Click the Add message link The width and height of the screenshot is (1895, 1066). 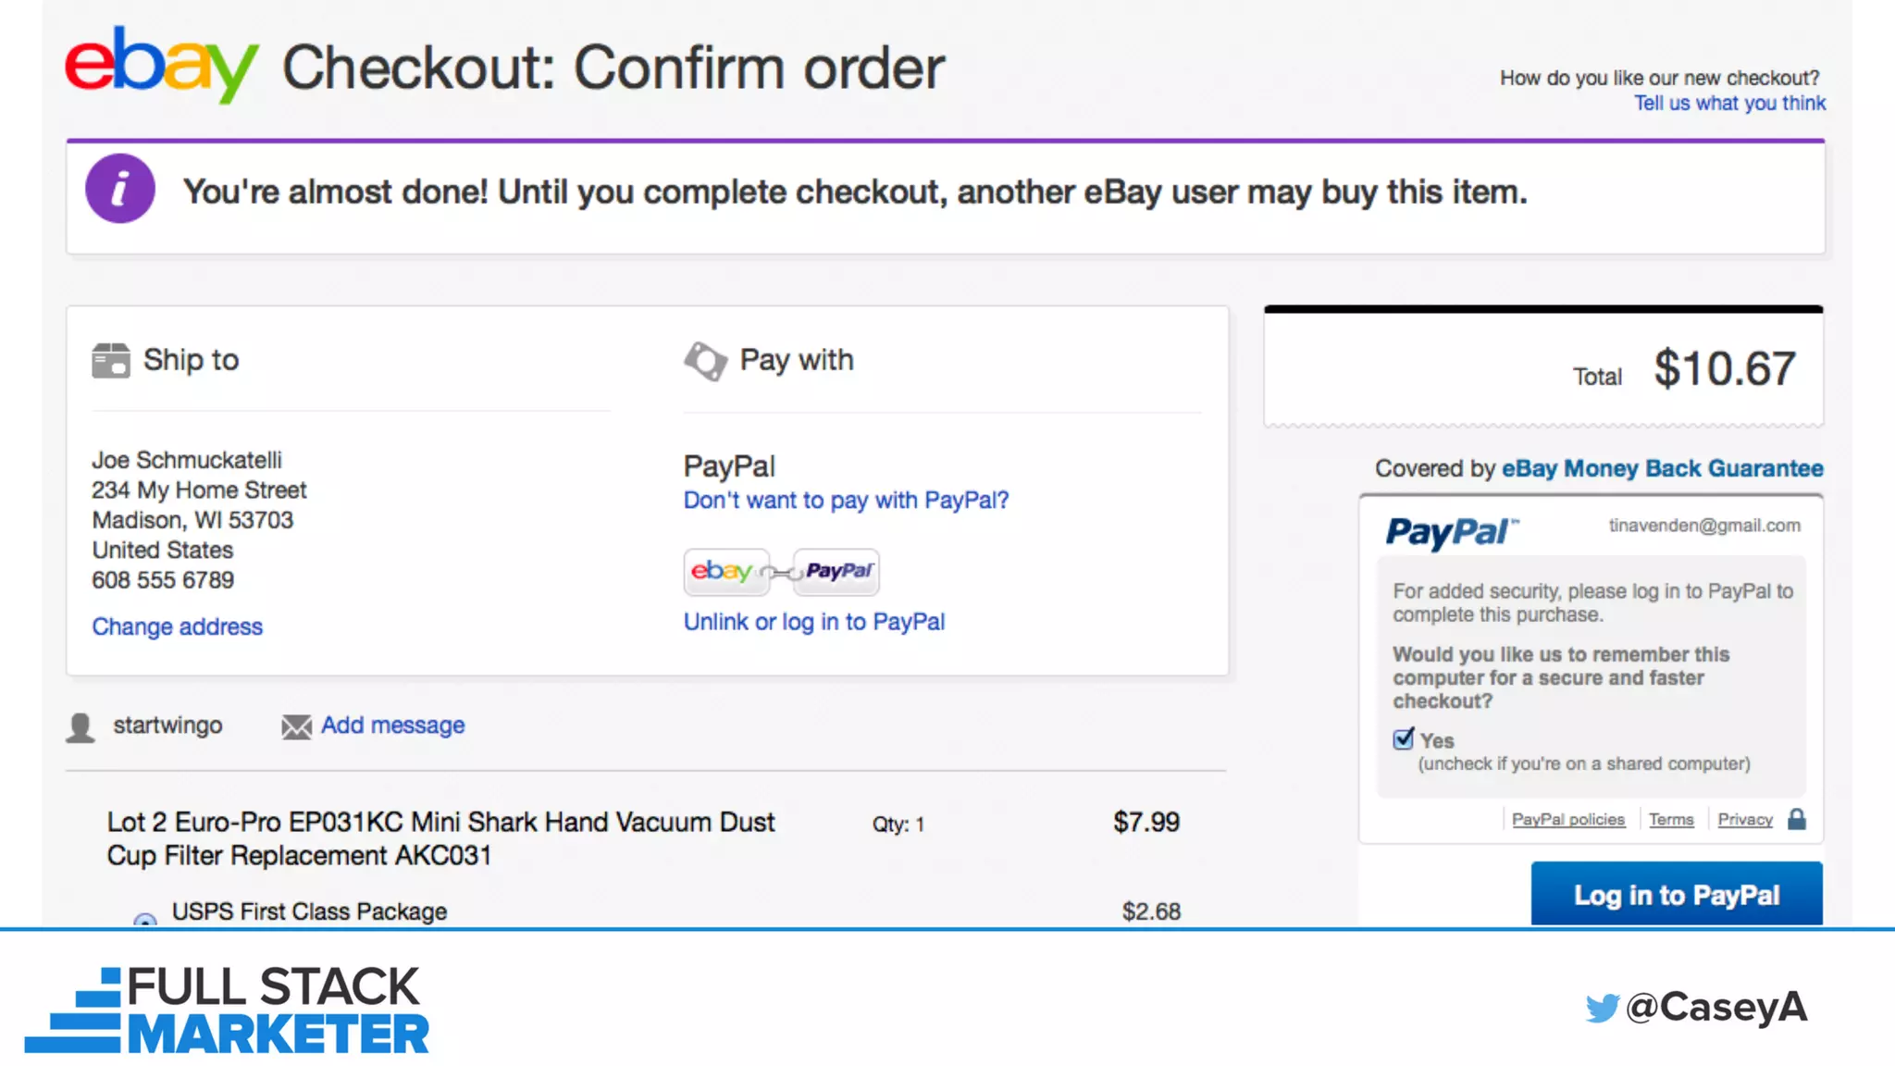(x=392, y=725)
